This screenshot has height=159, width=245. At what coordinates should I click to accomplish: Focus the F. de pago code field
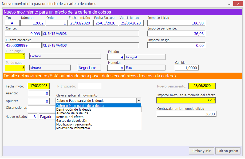(x=16, y=56)
